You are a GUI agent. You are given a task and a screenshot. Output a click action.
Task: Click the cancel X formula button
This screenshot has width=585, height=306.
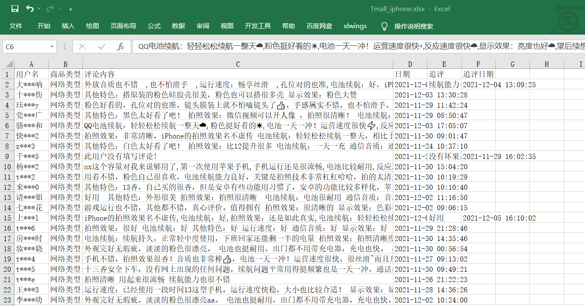82,47
